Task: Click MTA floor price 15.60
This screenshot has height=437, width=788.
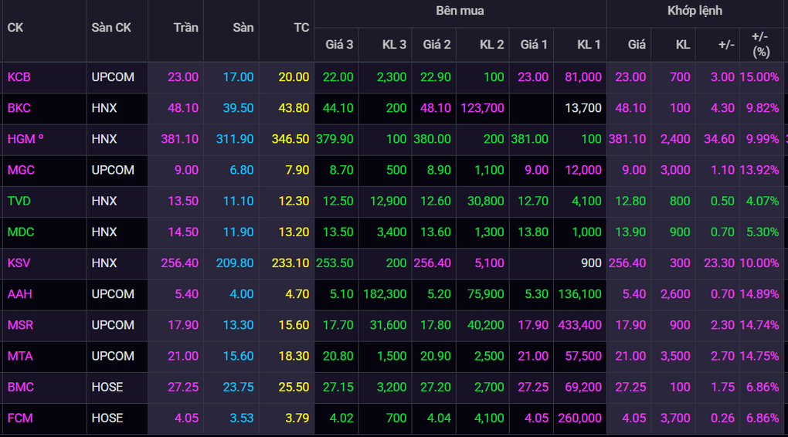Action: tap(238, 356)
